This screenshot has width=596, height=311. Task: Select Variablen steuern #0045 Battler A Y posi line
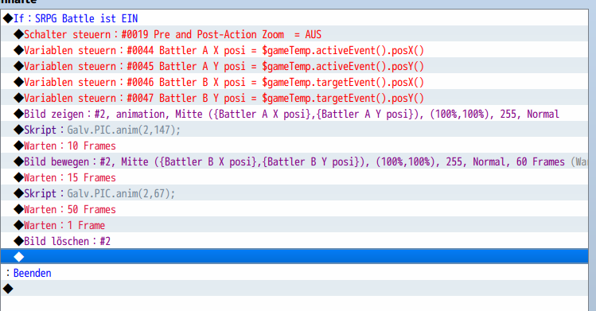[294, 66]
